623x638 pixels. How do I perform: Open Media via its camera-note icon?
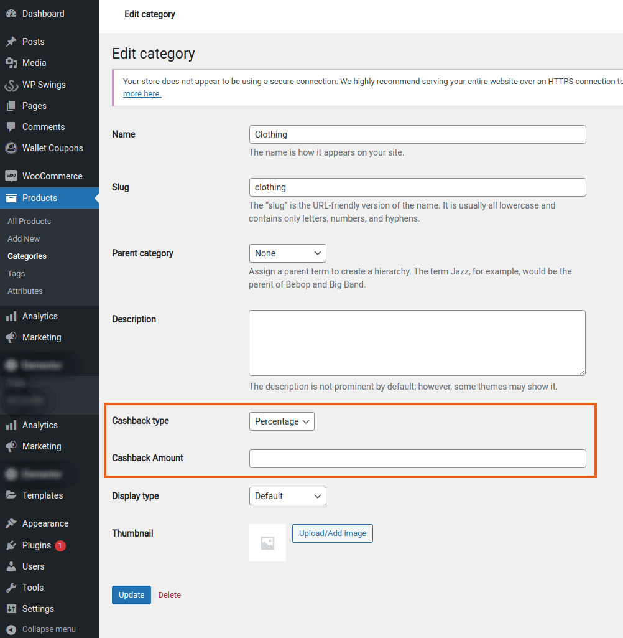[x=11, y=63]
